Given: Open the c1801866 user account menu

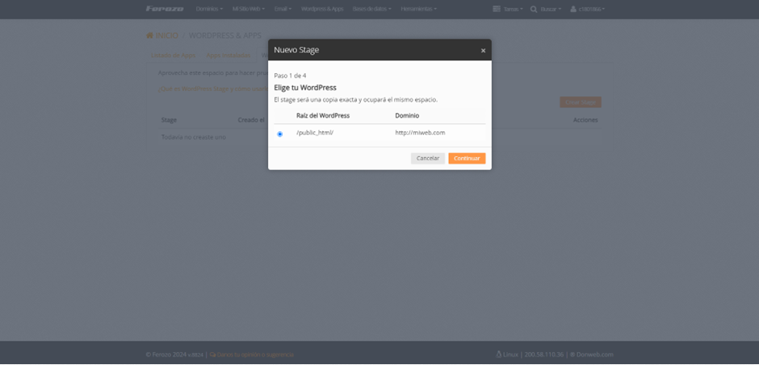Looking at the screenshot, I should tap(588, 9).
